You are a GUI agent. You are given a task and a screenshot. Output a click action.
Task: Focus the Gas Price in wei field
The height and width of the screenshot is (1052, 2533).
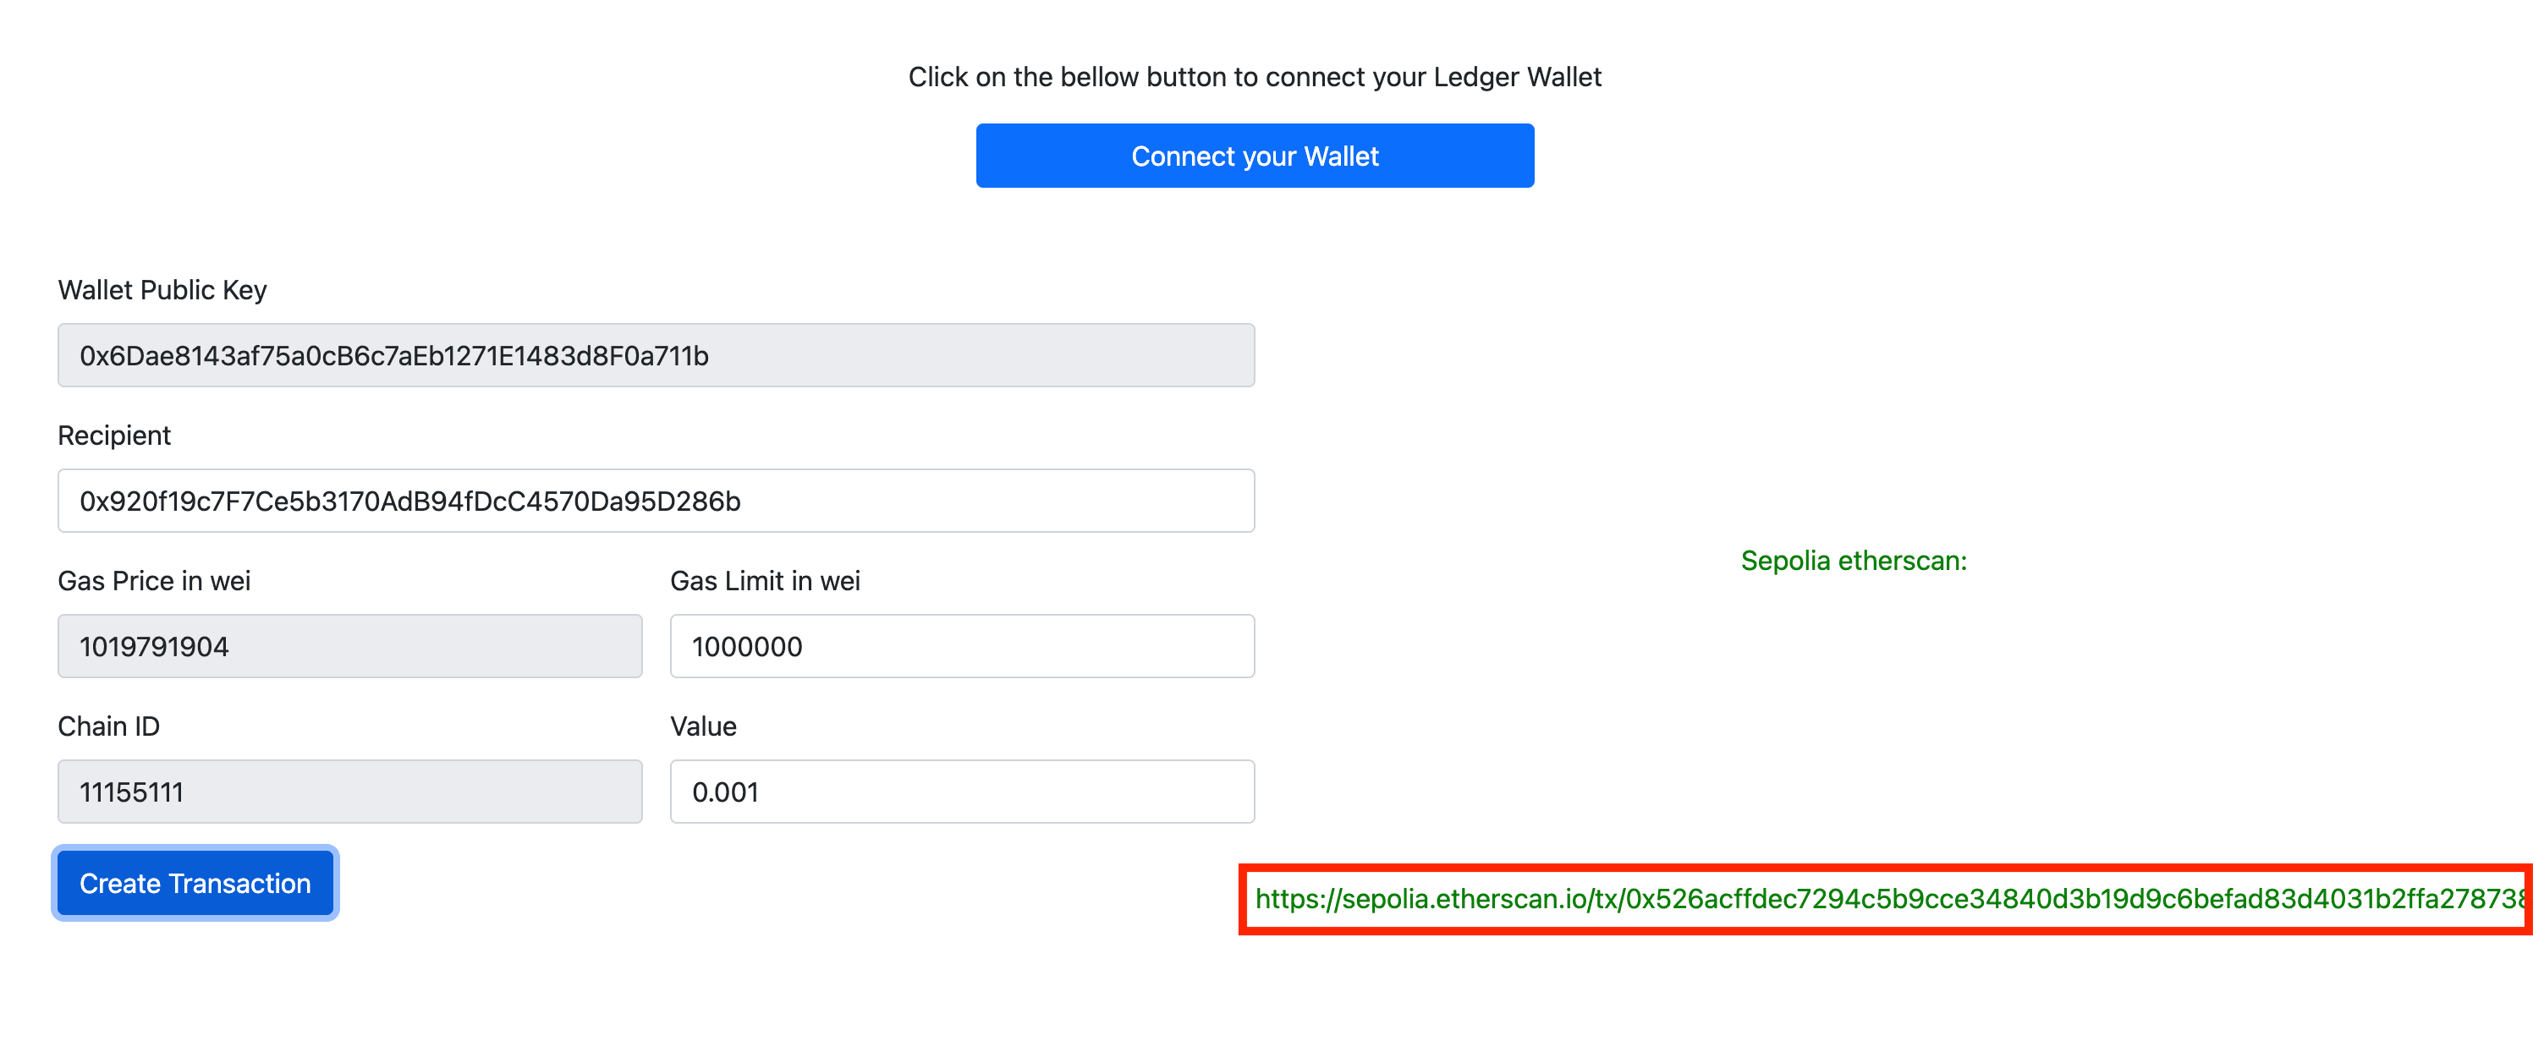coord(350,646)
